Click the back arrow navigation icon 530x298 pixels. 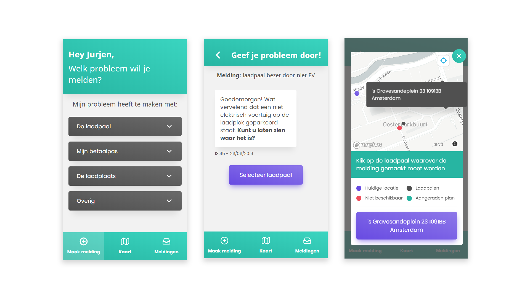[218, 55]
